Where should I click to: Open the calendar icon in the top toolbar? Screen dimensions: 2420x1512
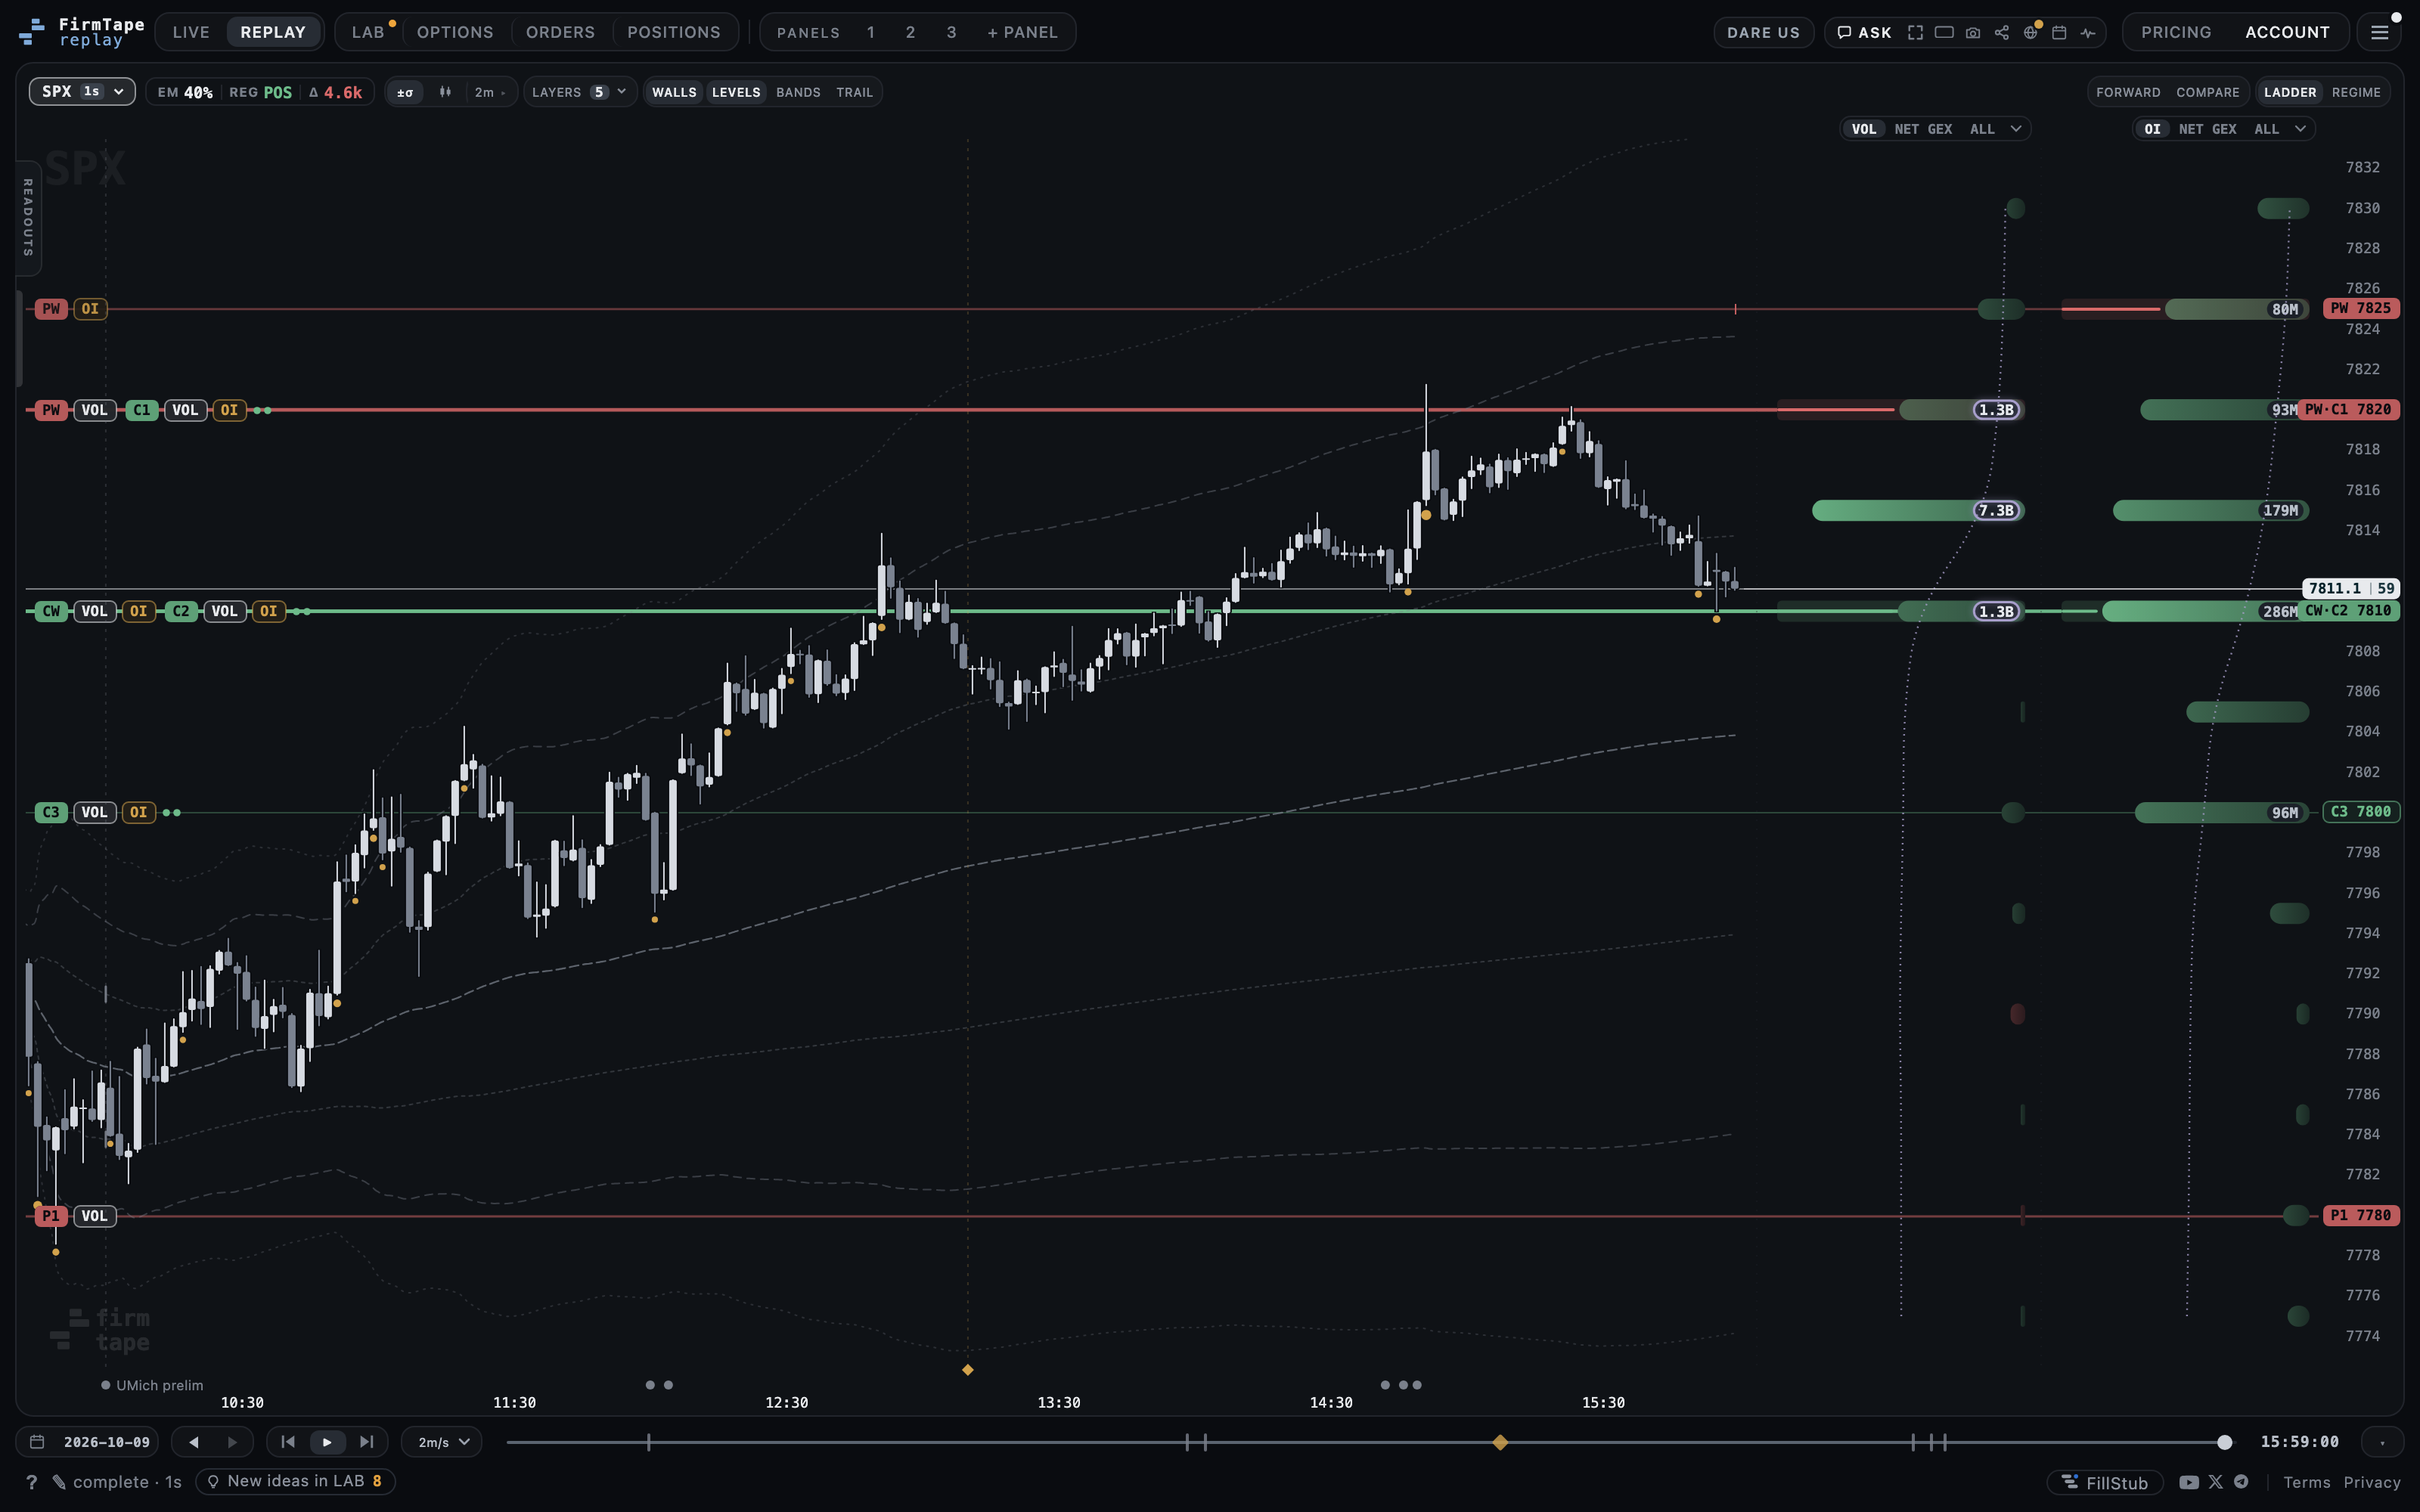[x=2059, y=32]
